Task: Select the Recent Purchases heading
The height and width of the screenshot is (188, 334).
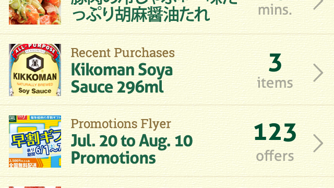Action: [x=123, y=52]
